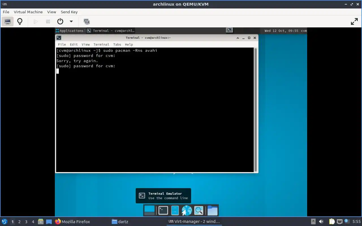Shade the Terminal window with up arrow
This screenshot has width=362, height=226.
click(238, 38)
